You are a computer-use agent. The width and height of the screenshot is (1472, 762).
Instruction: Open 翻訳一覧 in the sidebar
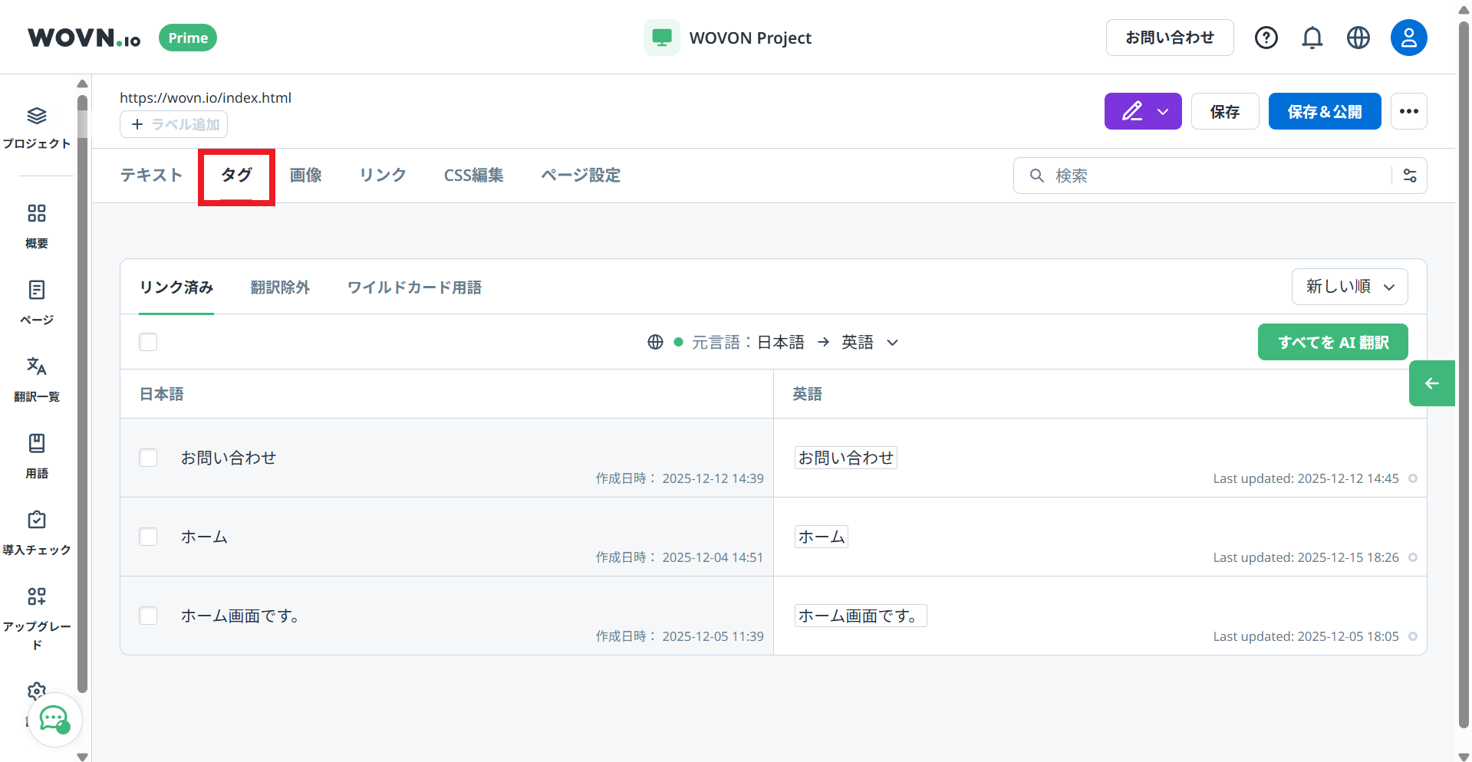pyautogui.click(x=37, y=379)
